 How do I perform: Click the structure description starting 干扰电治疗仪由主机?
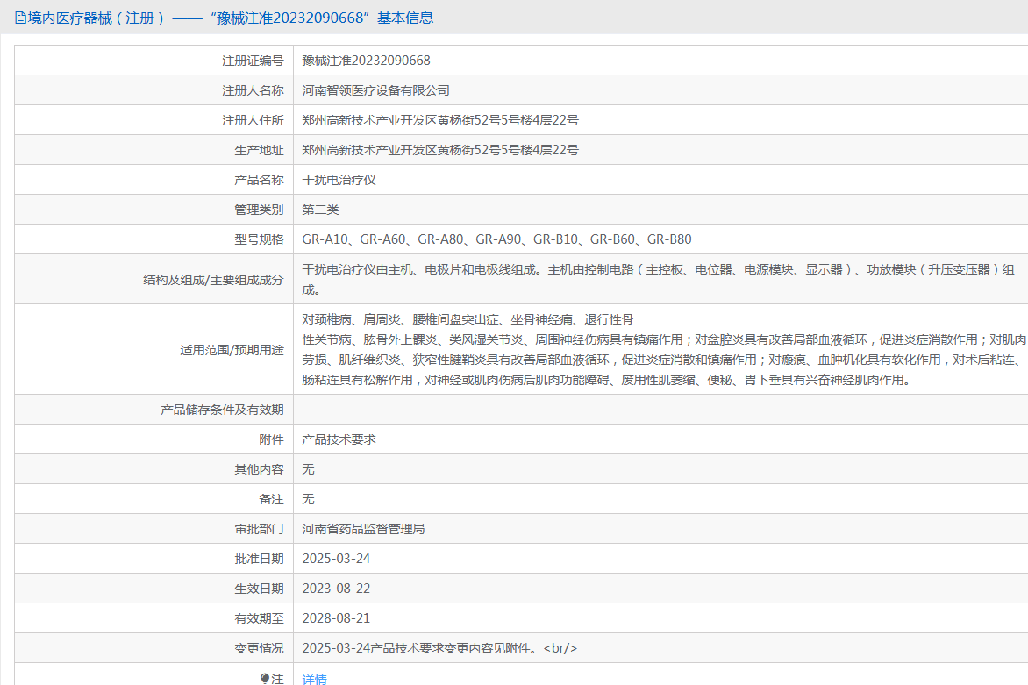(658, 279)
